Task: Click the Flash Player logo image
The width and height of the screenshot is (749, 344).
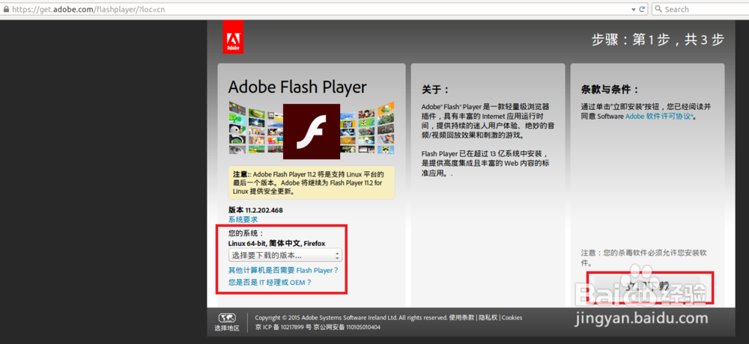Action: (x=312, y=131)
